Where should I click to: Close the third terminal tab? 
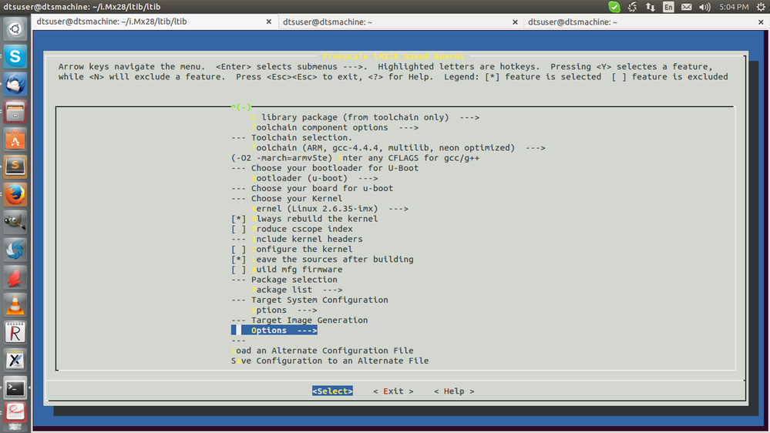pyautogui.click(x=761, y=22)
